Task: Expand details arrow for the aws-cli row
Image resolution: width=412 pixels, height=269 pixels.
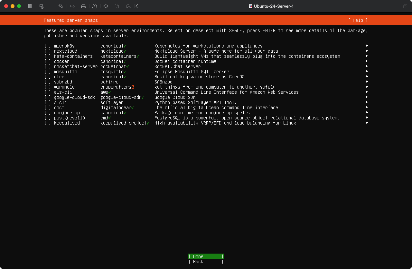Action: (367, 92)
